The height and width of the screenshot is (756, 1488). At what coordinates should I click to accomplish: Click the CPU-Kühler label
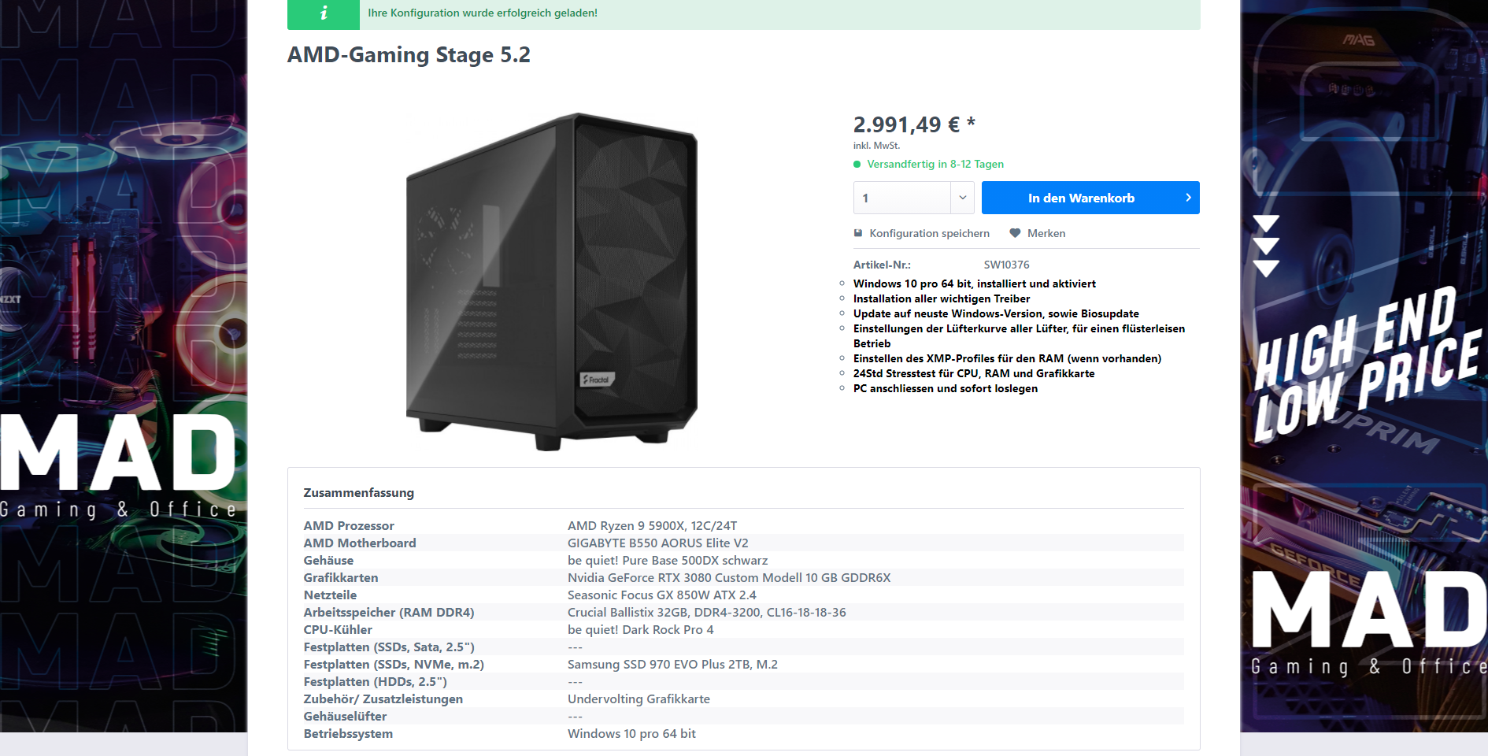[338, 629]
